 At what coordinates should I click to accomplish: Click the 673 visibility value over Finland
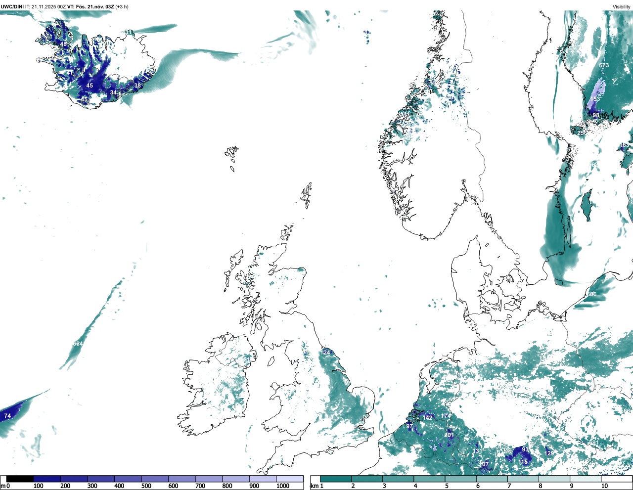[x=604, y=65]
